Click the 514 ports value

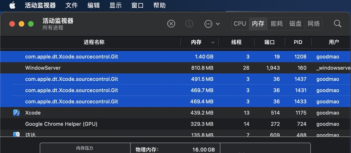275,113
